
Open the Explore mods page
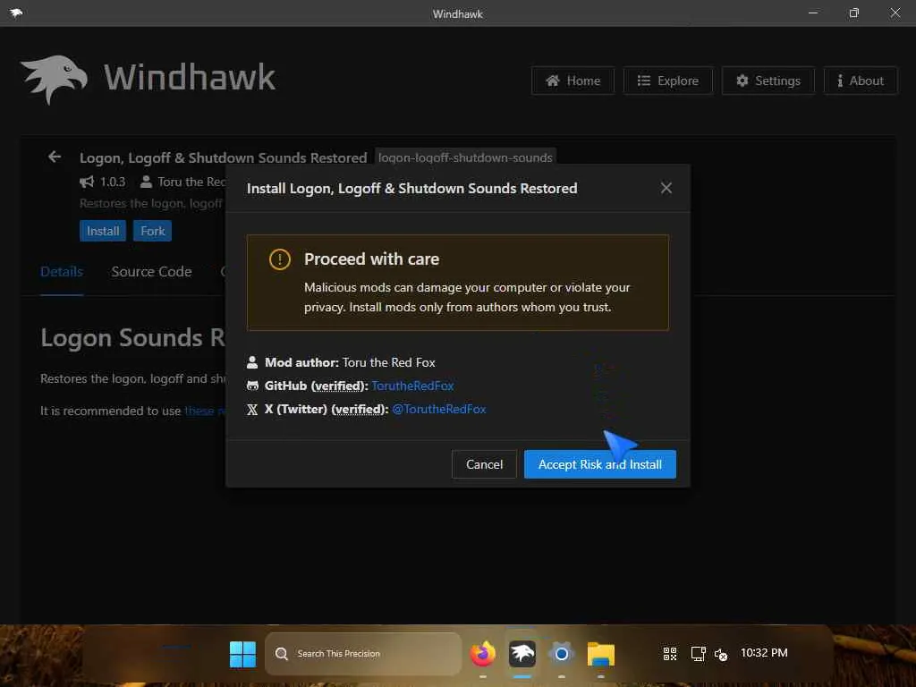[667, 81]
